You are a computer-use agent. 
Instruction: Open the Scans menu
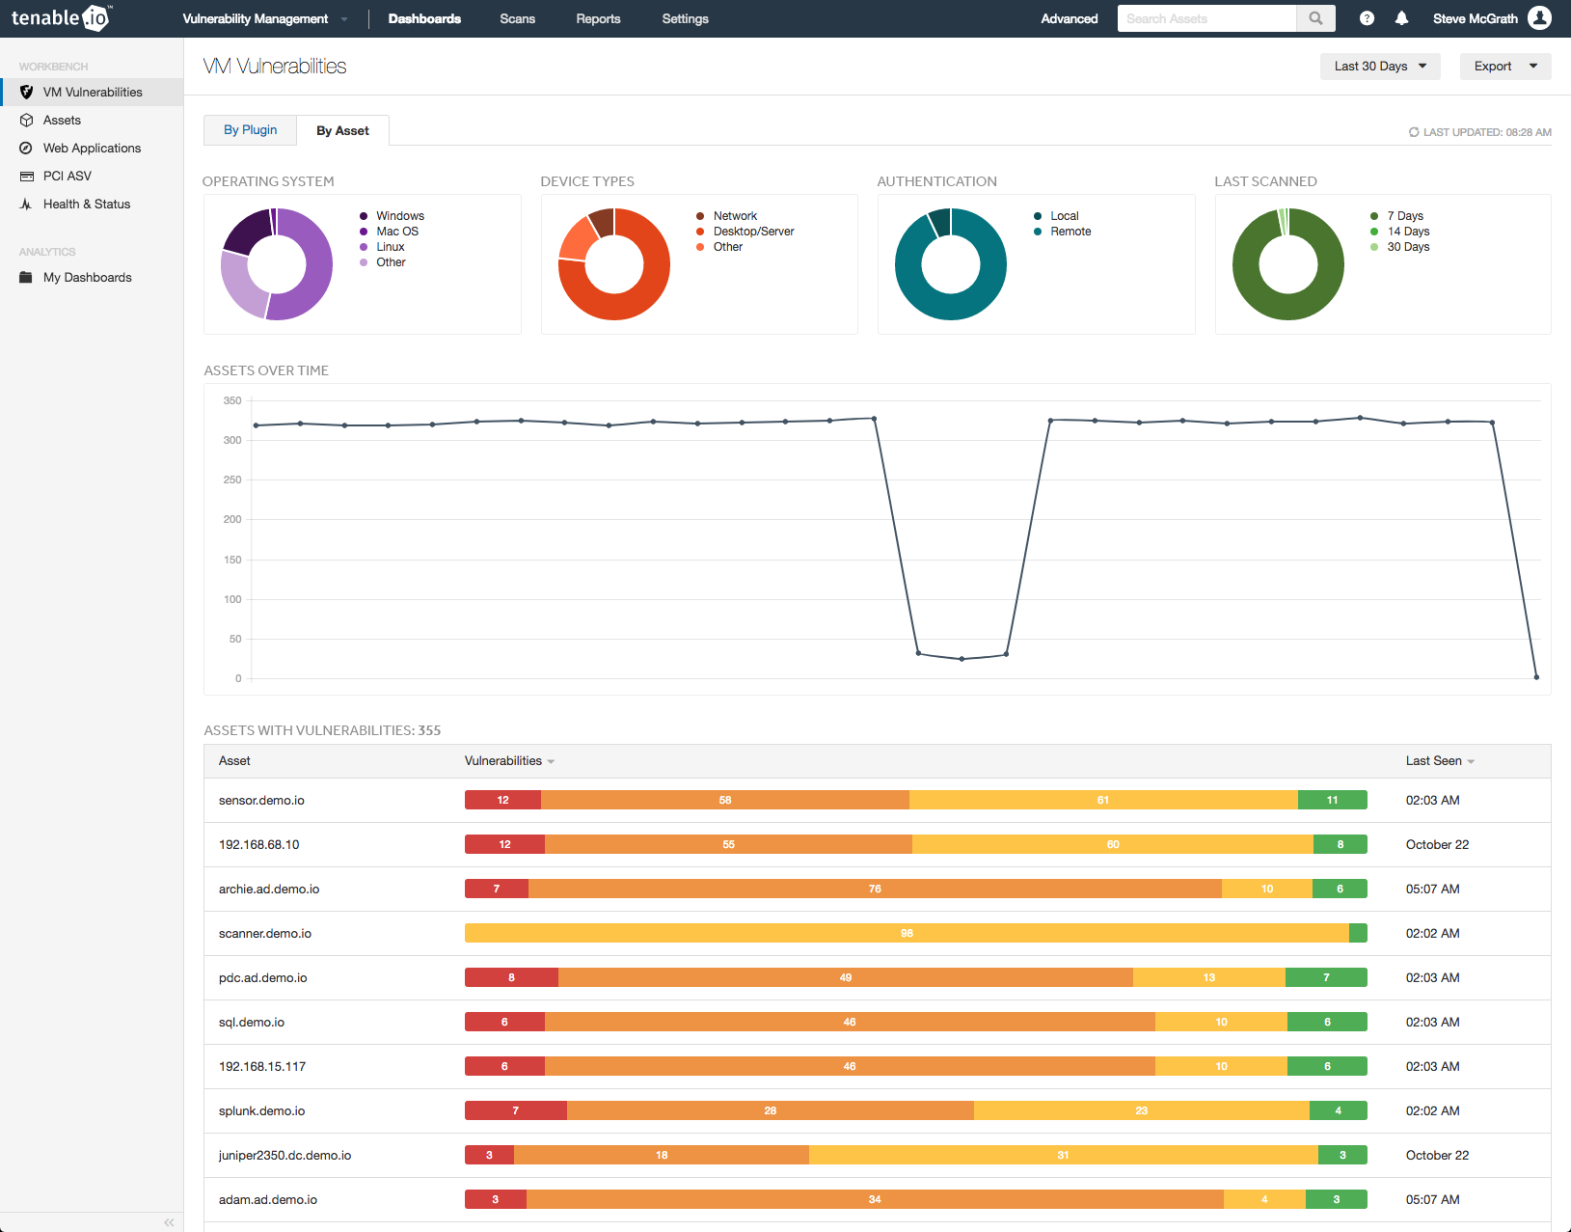517,18
